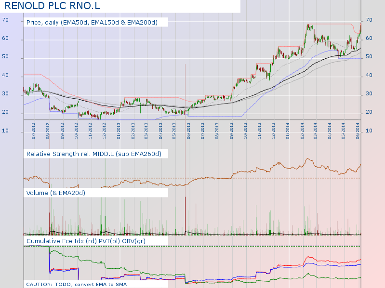Select the 10/2012 date axis label

click(x=76, y=131)
